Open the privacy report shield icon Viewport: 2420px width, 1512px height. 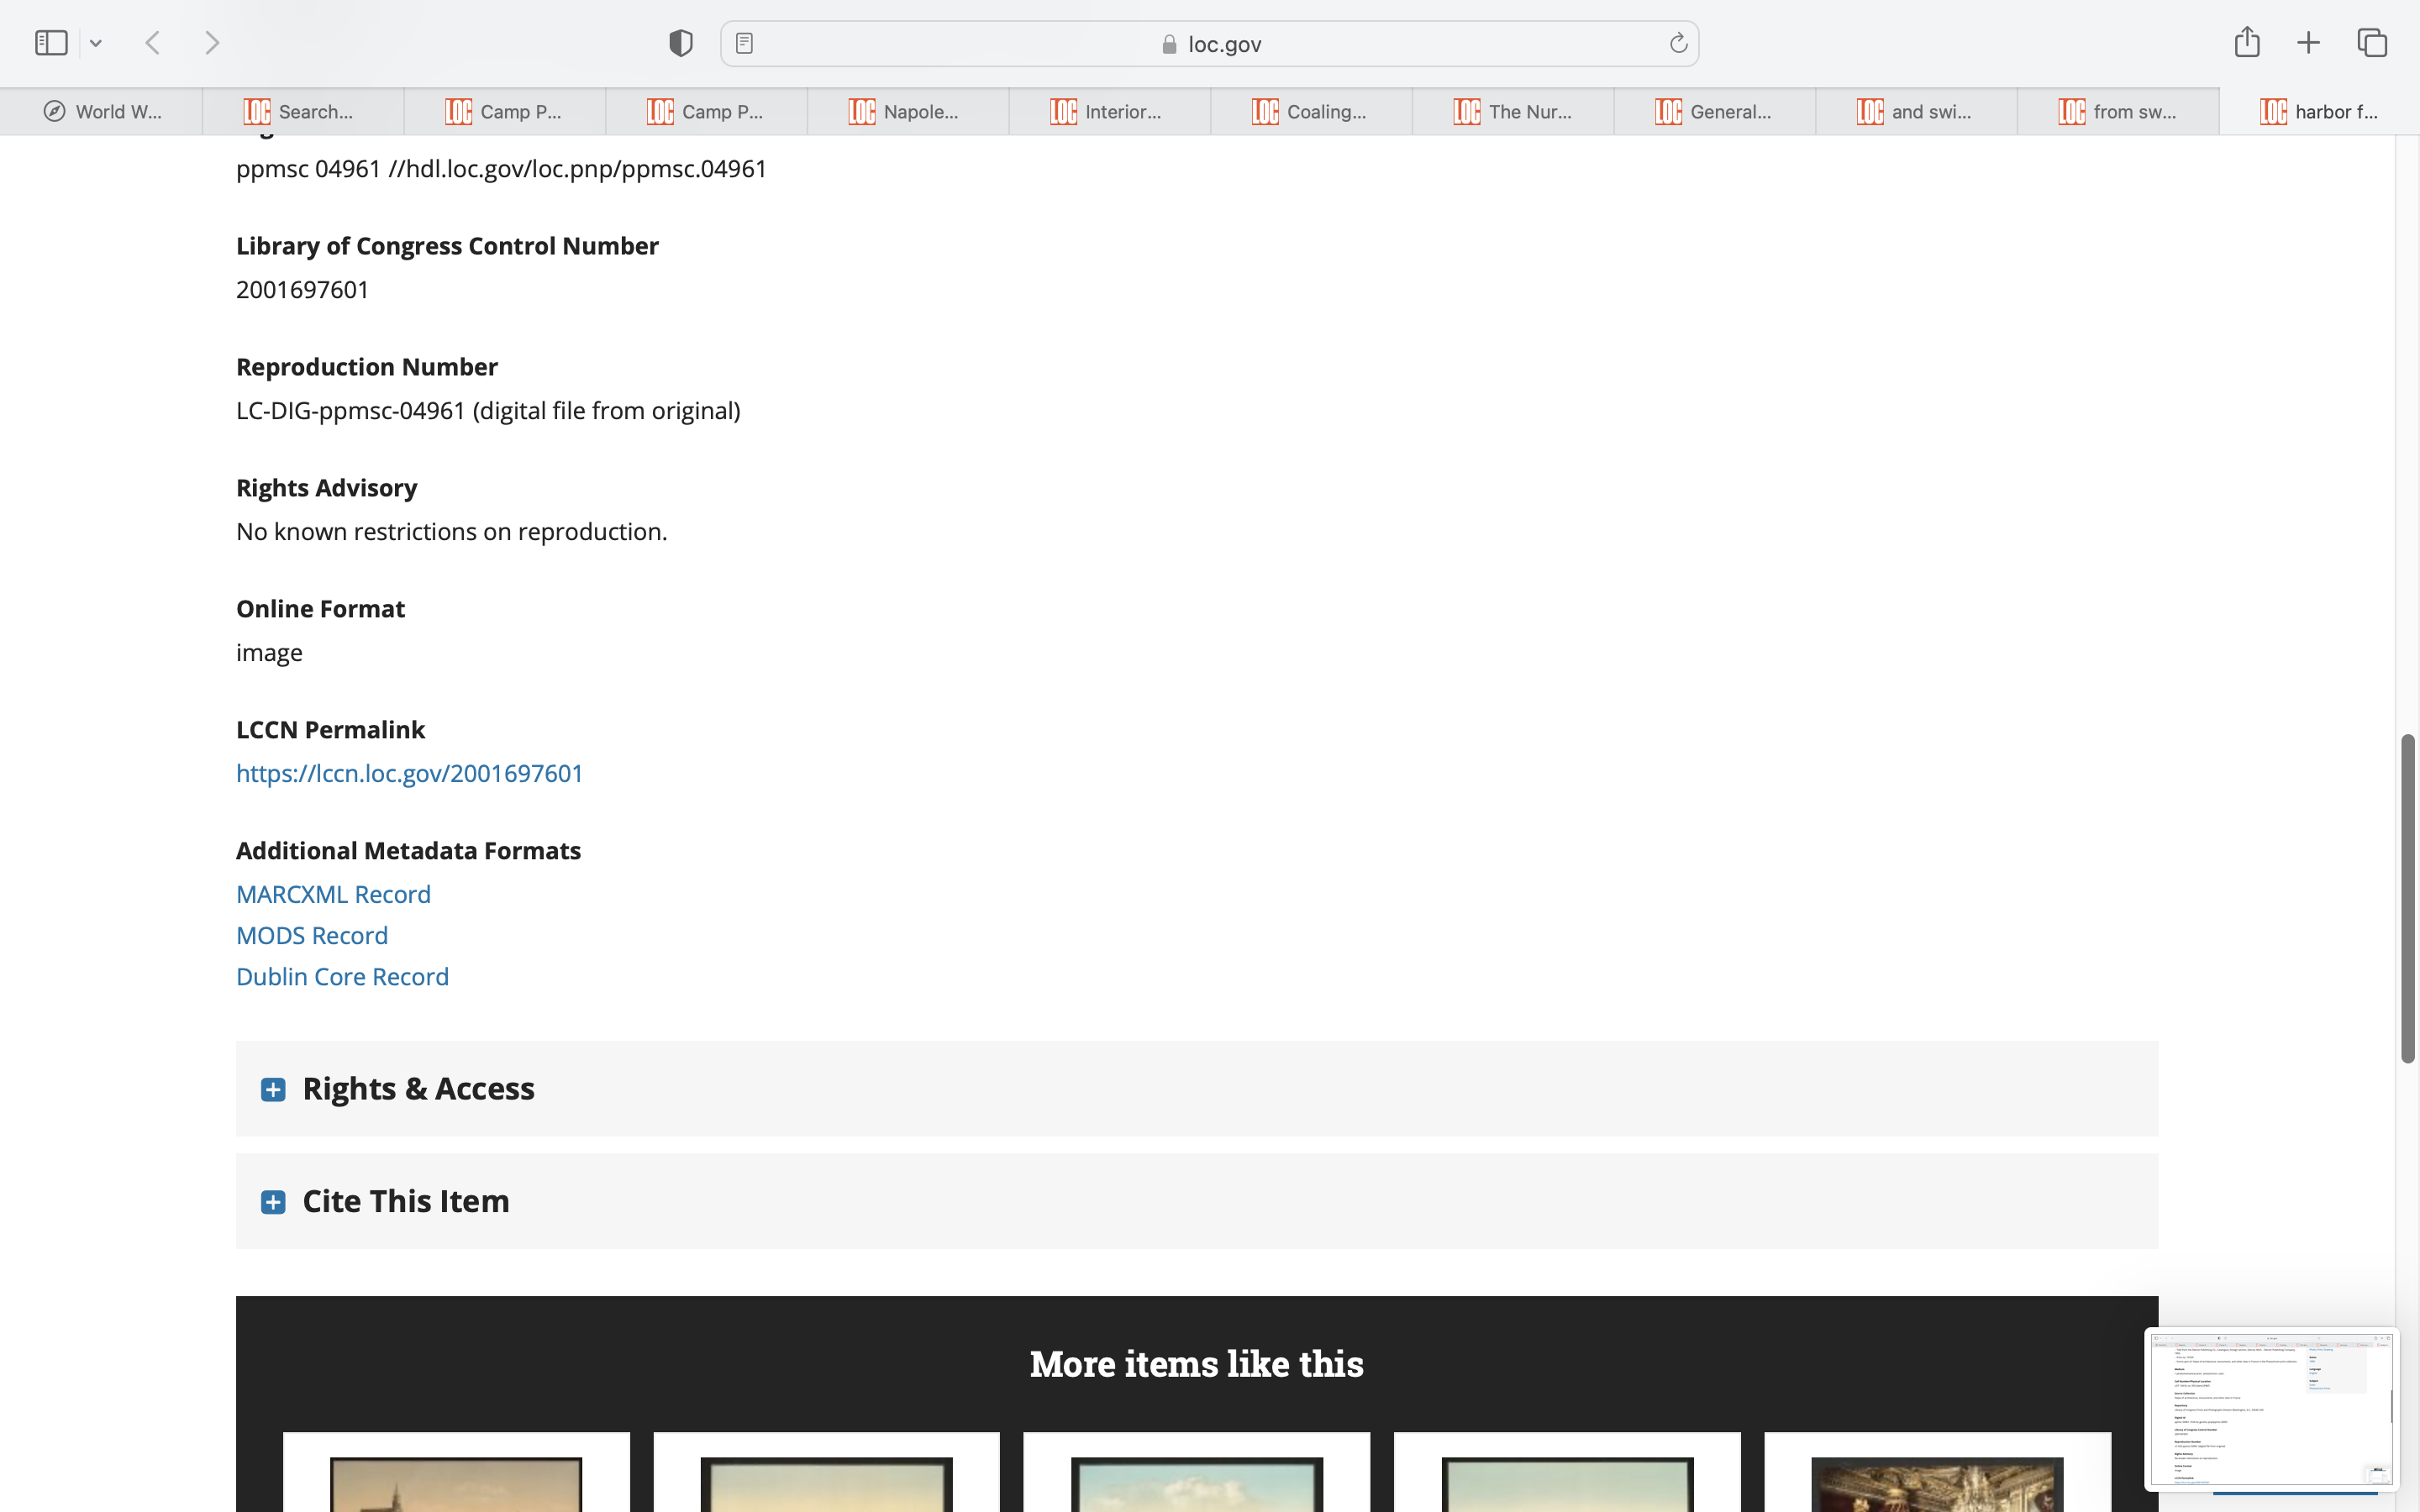(x=681, y=43)
